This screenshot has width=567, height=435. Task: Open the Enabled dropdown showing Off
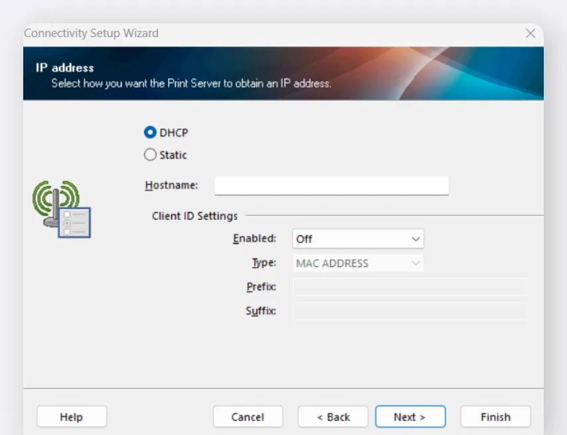coord(358,238)
